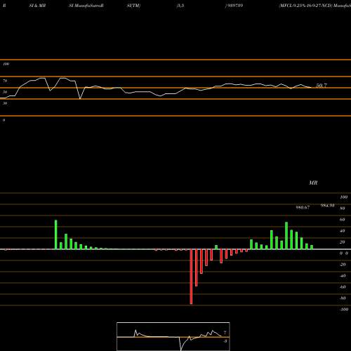
Task: Click the SI & MR header text
Action: tap(37, 6)
